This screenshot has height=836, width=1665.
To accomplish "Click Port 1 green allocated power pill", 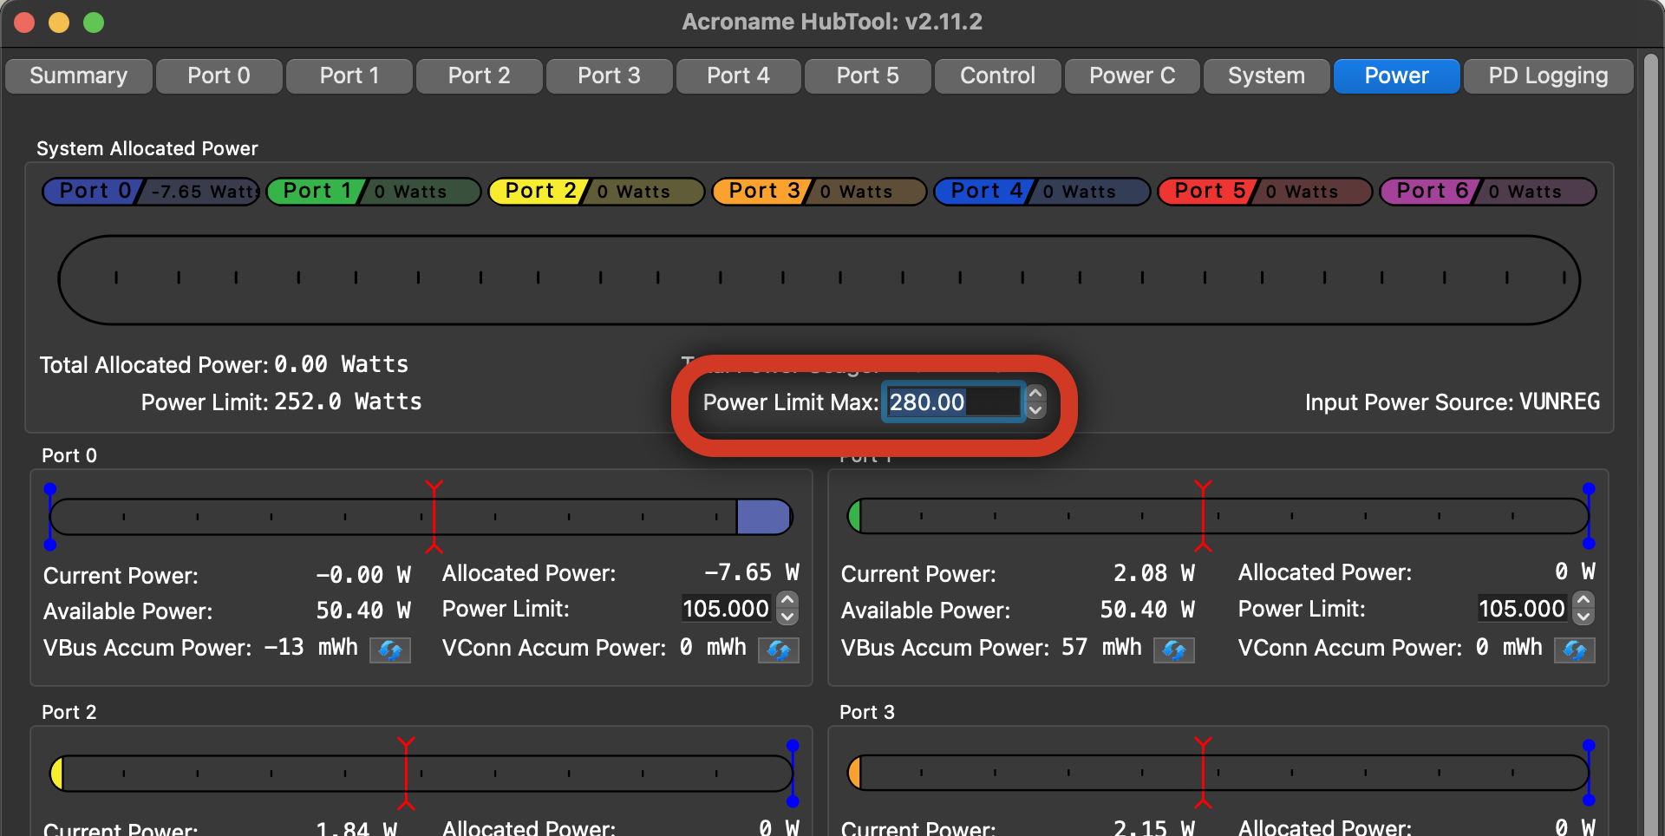I will click(374, 191).
